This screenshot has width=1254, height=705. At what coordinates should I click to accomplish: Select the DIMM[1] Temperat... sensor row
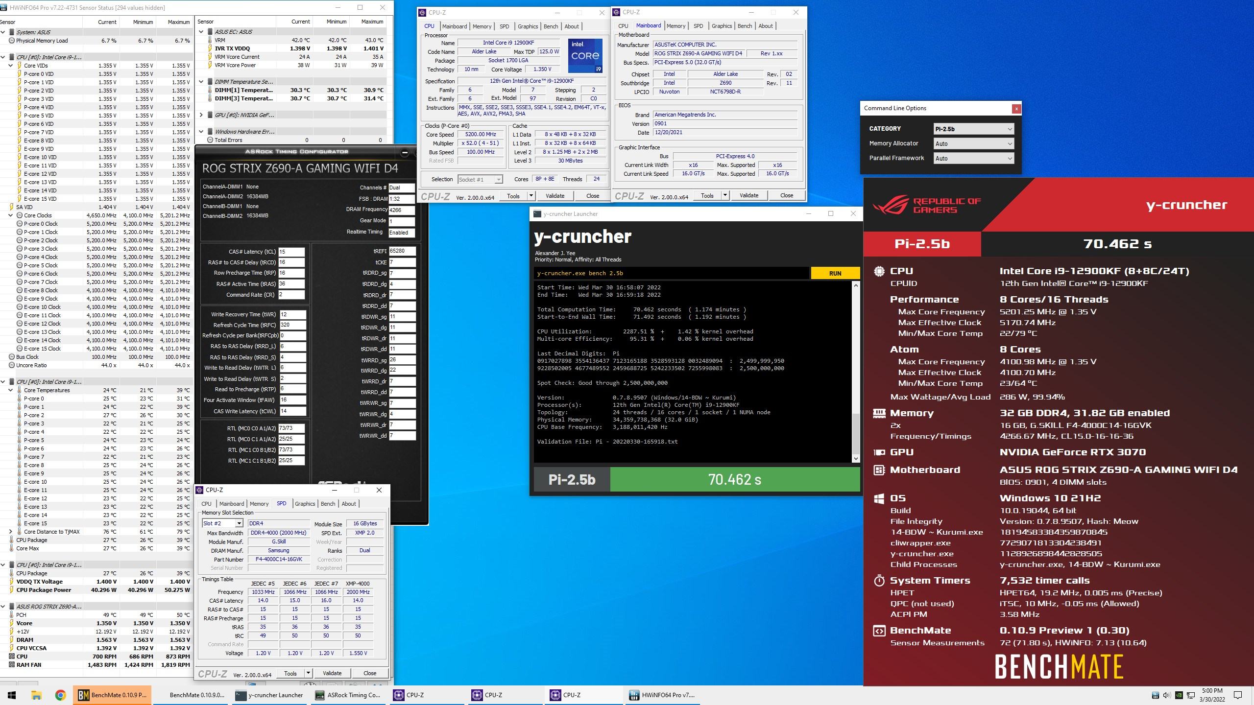pos(294,90)
